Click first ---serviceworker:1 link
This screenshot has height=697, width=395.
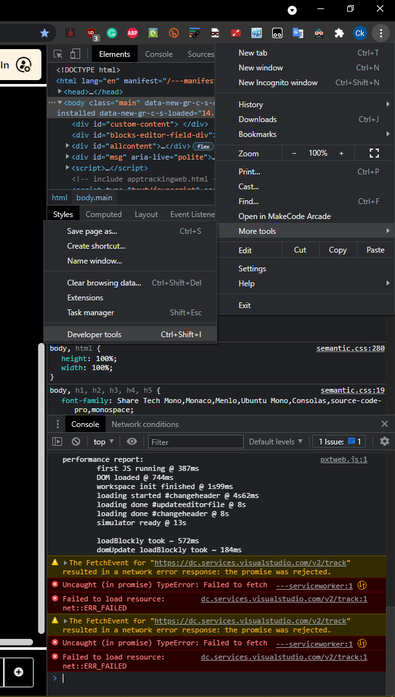pos(314,585)
